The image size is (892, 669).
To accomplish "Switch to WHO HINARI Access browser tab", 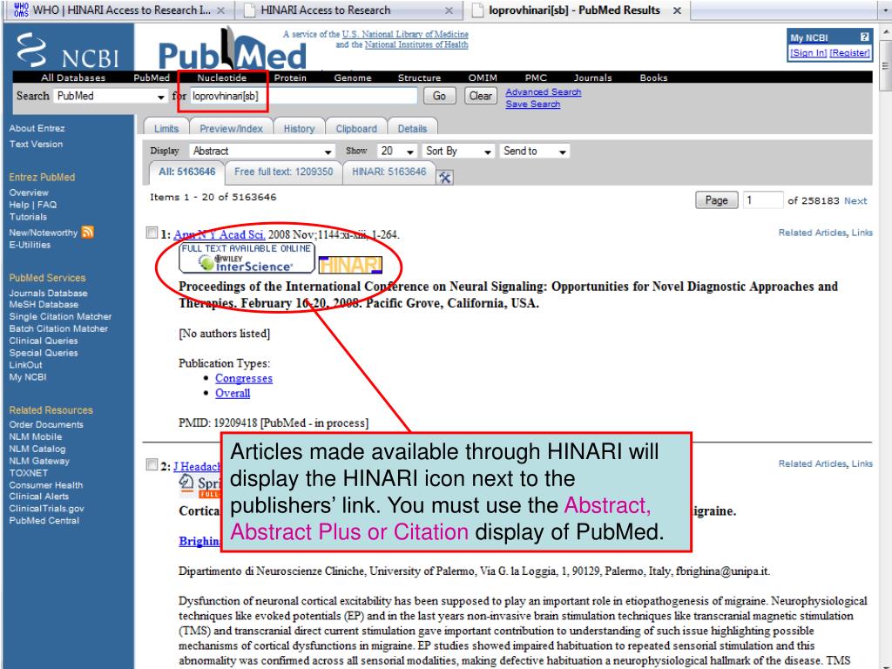I will point(119,10).
